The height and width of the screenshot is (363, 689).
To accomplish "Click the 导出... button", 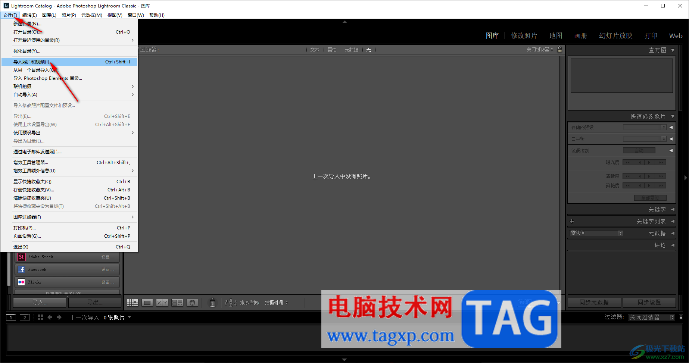I will point(95,303).
